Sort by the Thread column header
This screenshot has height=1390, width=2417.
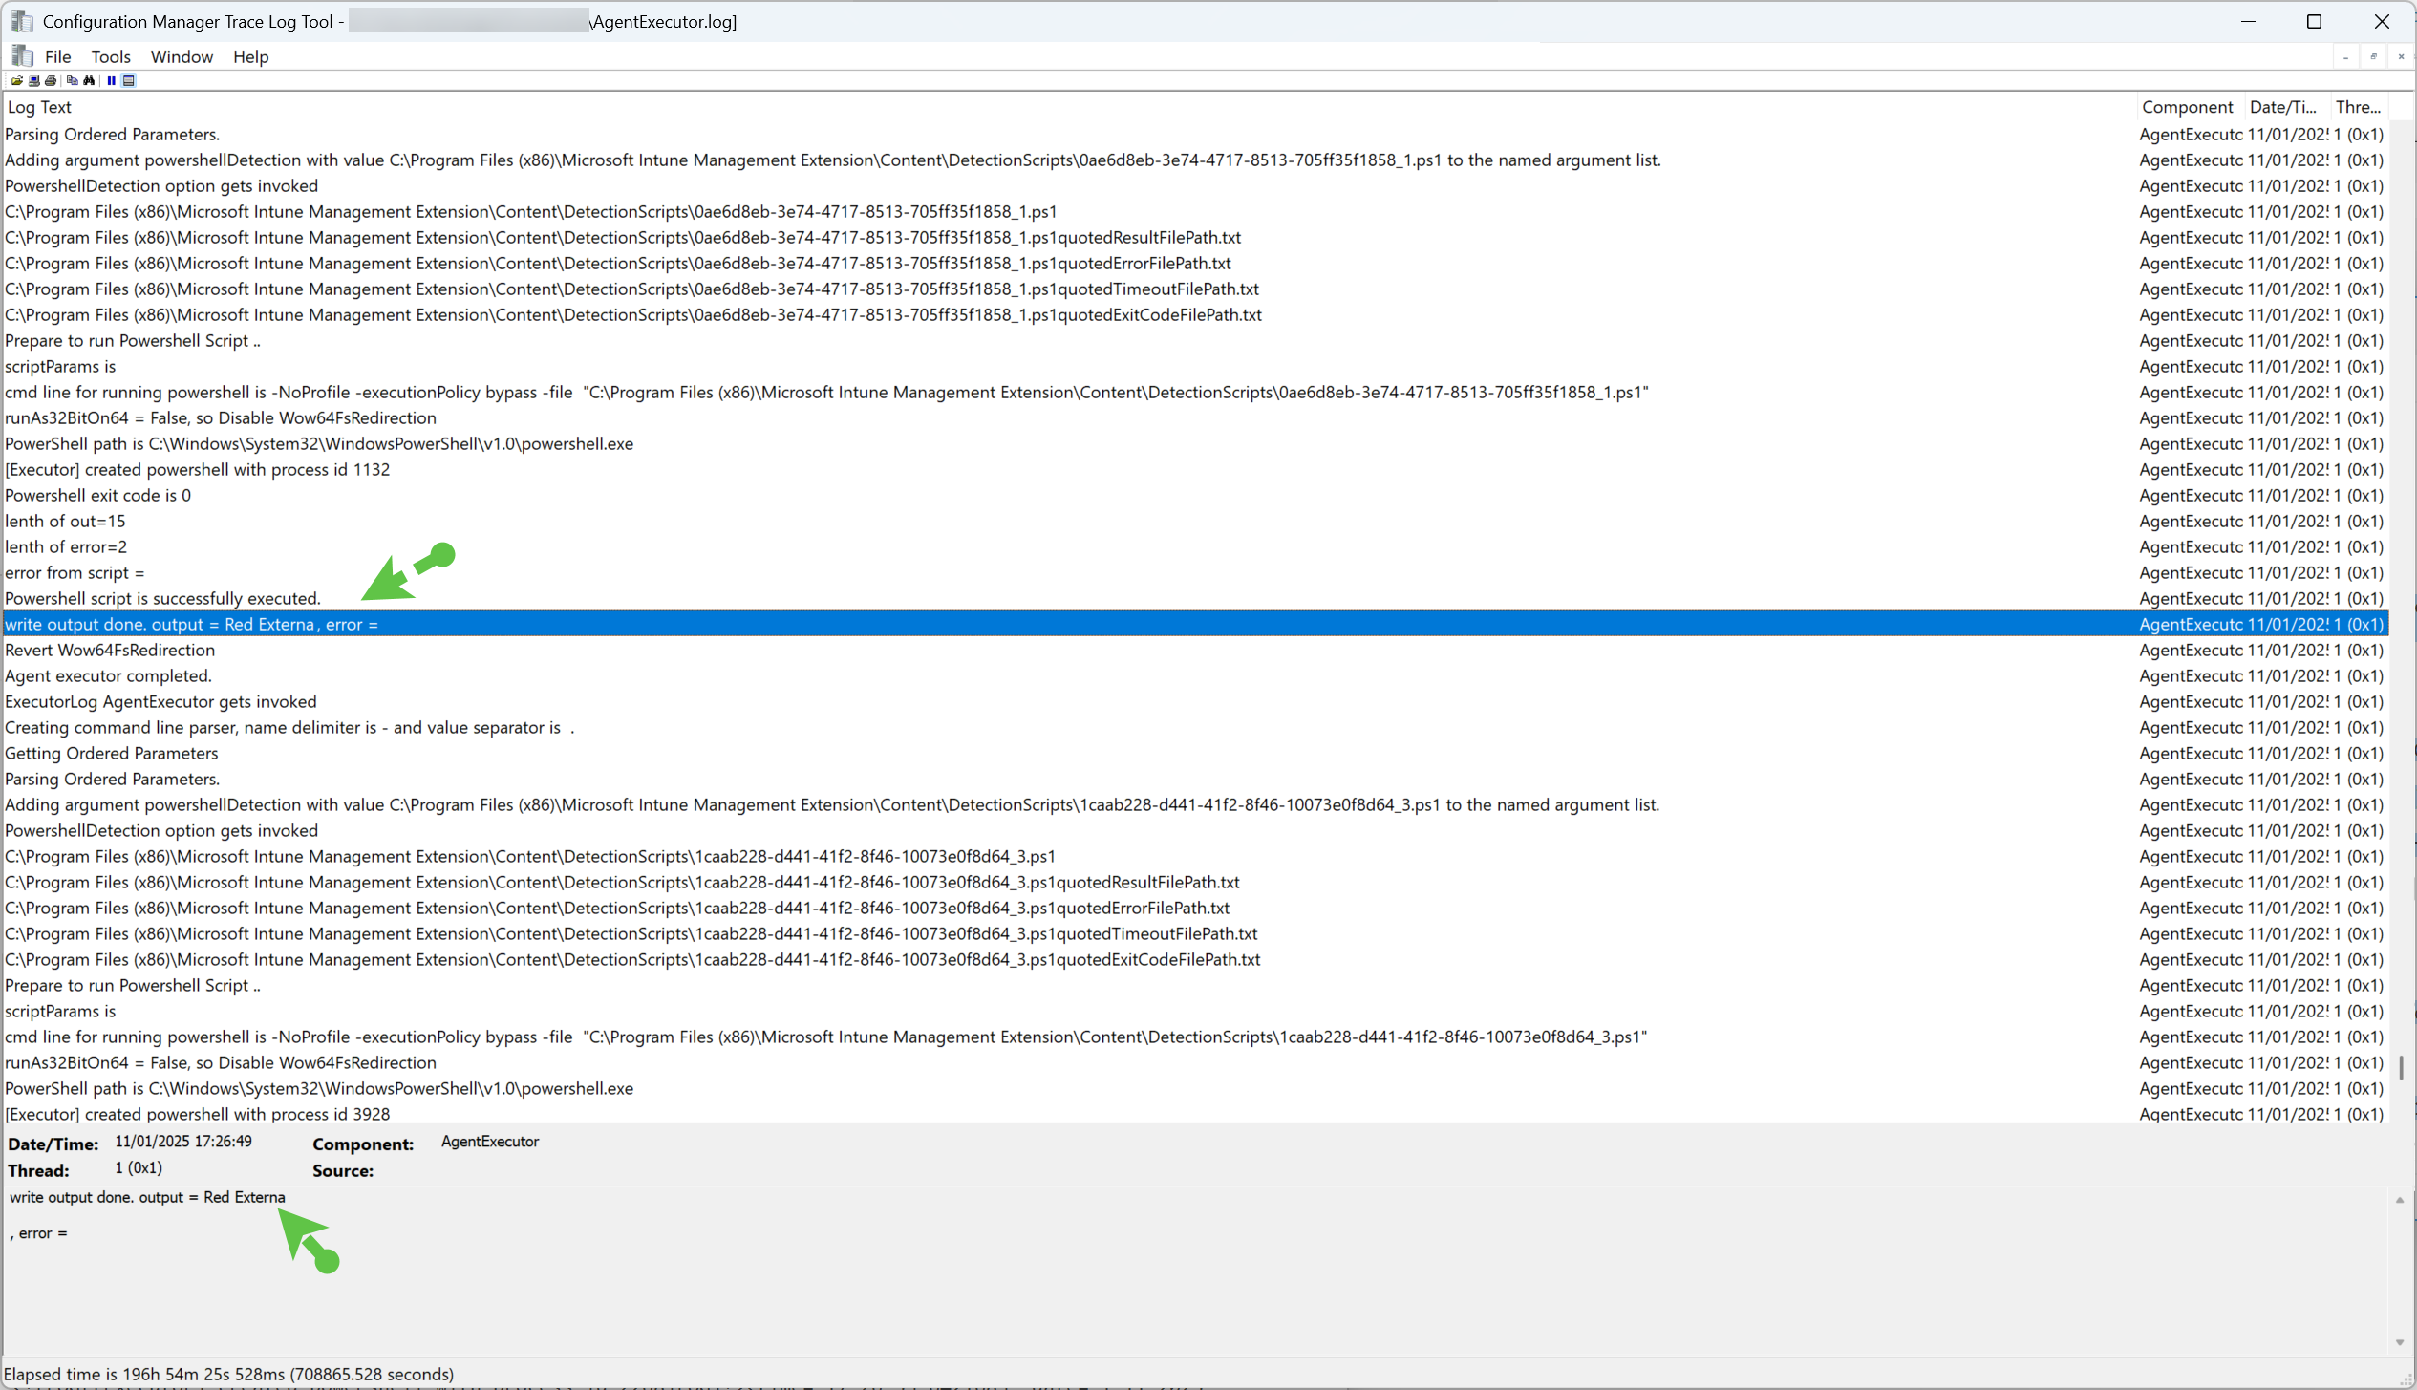(2359, 107)
